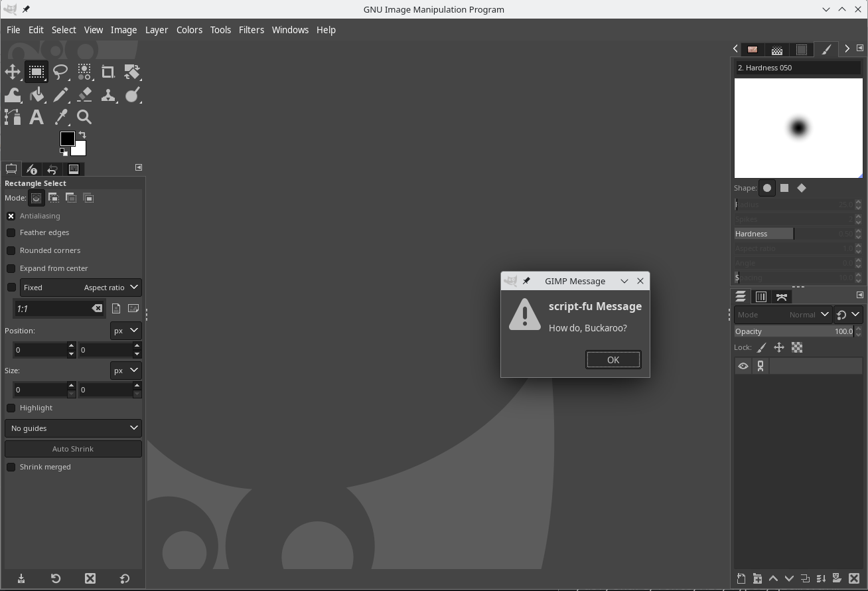Open the No guides dropdown
Viewport: 868px width, 591px height.
click(x=73, y=428)
